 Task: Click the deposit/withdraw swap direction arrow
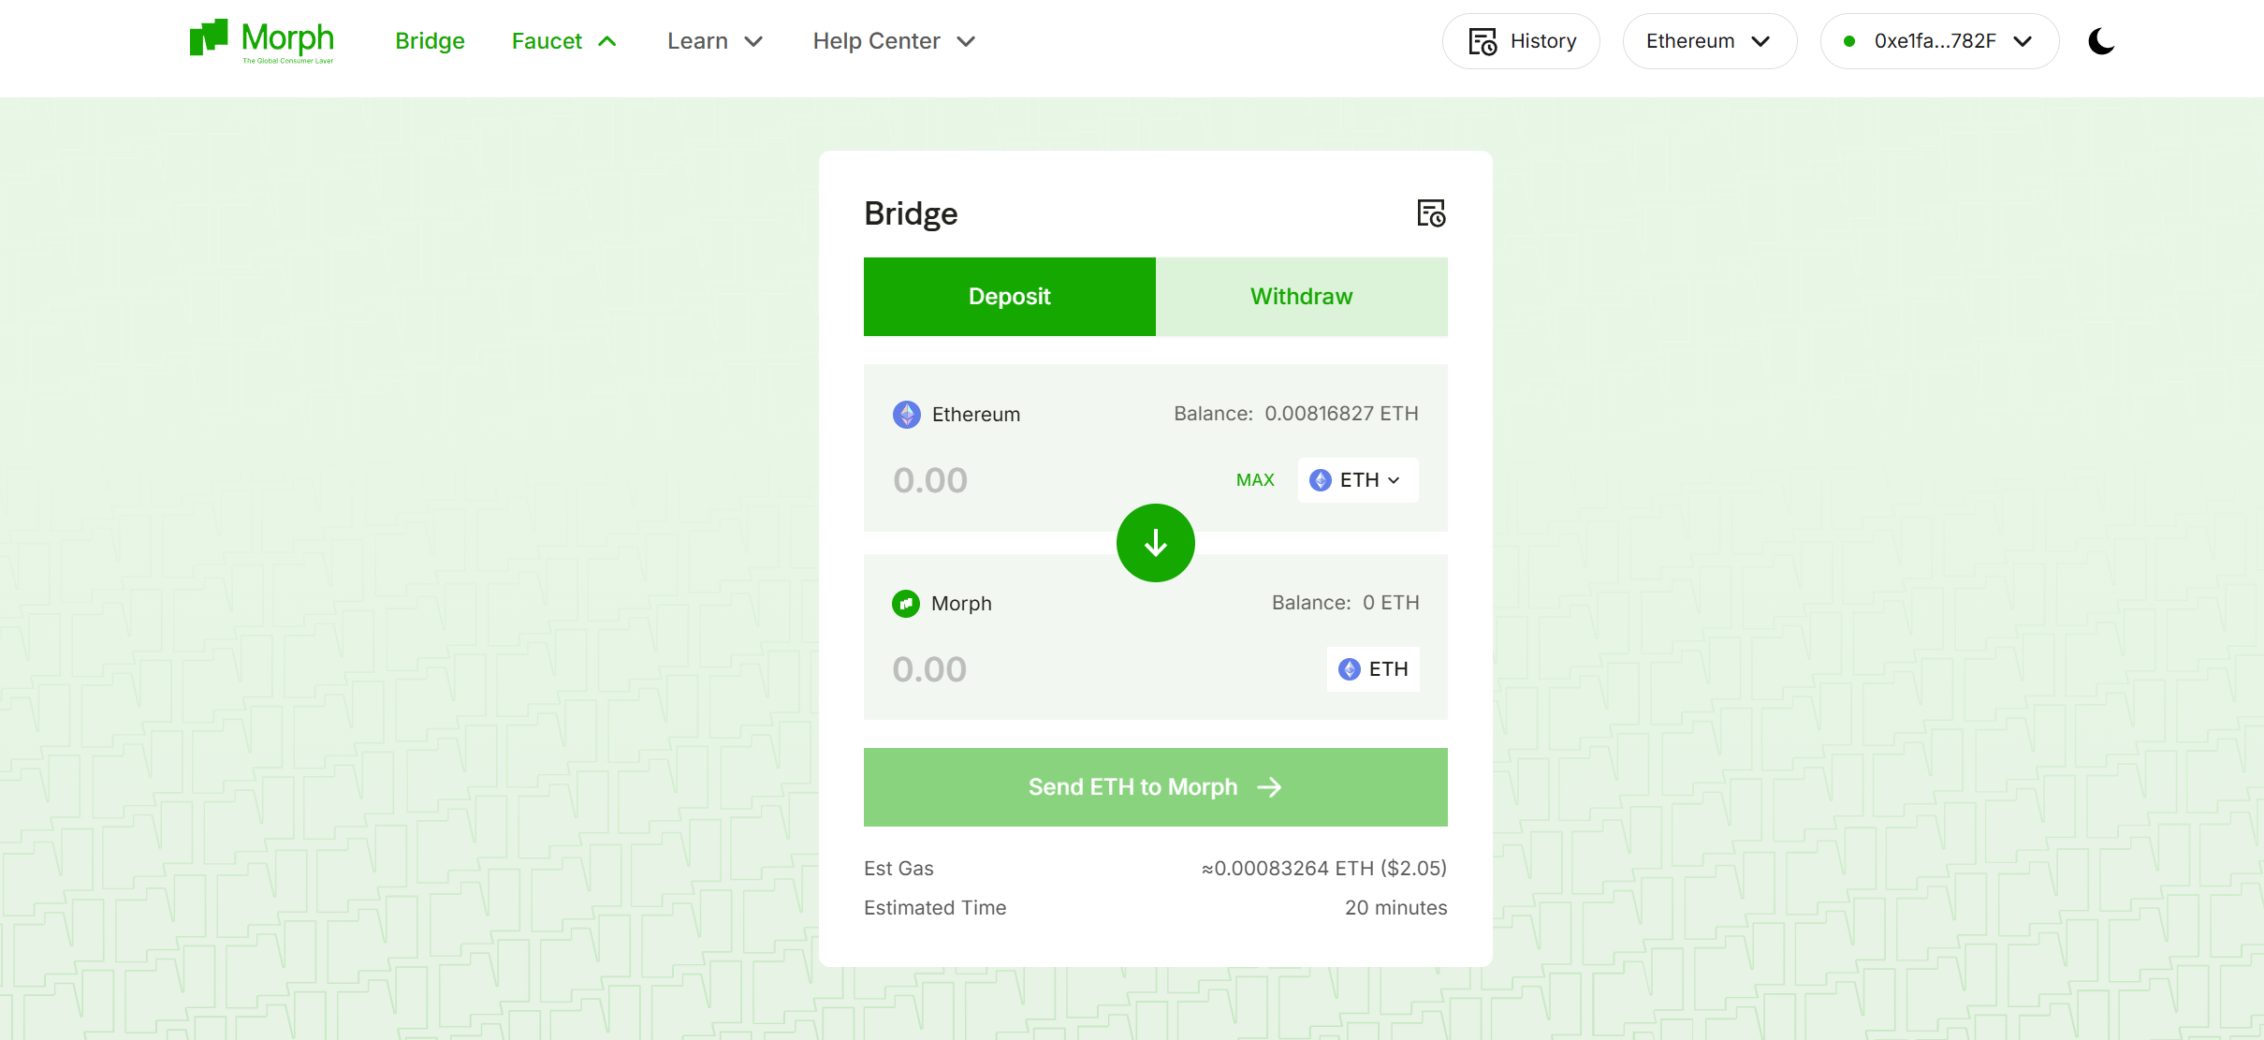coord(1155,542)
